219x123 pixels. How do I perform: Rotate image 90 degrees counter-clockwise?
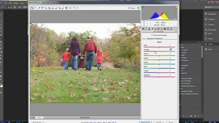pos(74,8)
